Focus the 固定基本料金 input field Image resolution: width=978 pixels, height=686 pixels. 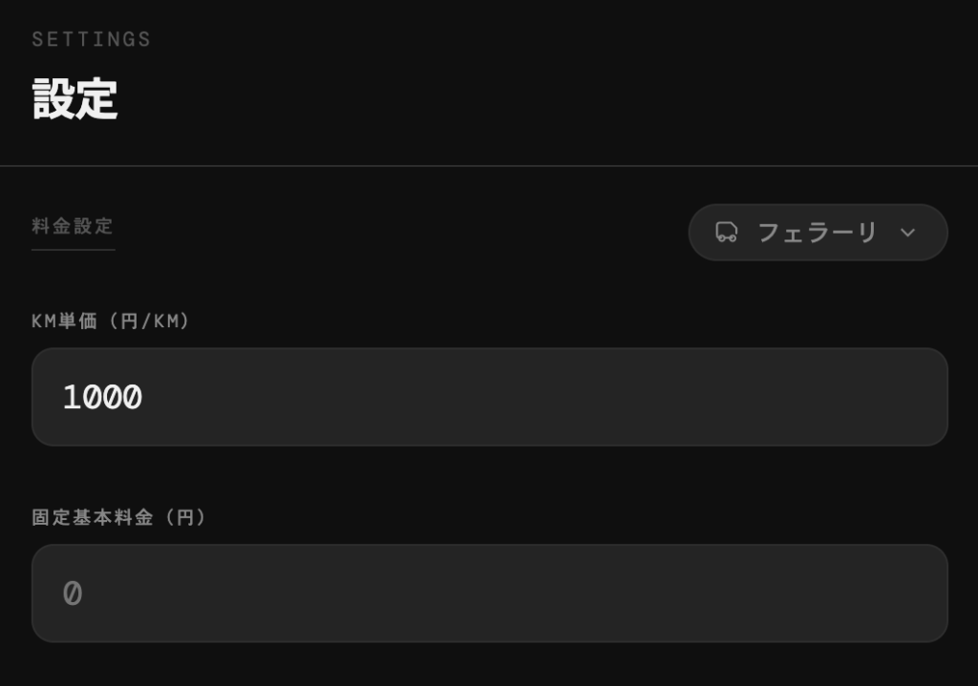(x=489, y=593)
